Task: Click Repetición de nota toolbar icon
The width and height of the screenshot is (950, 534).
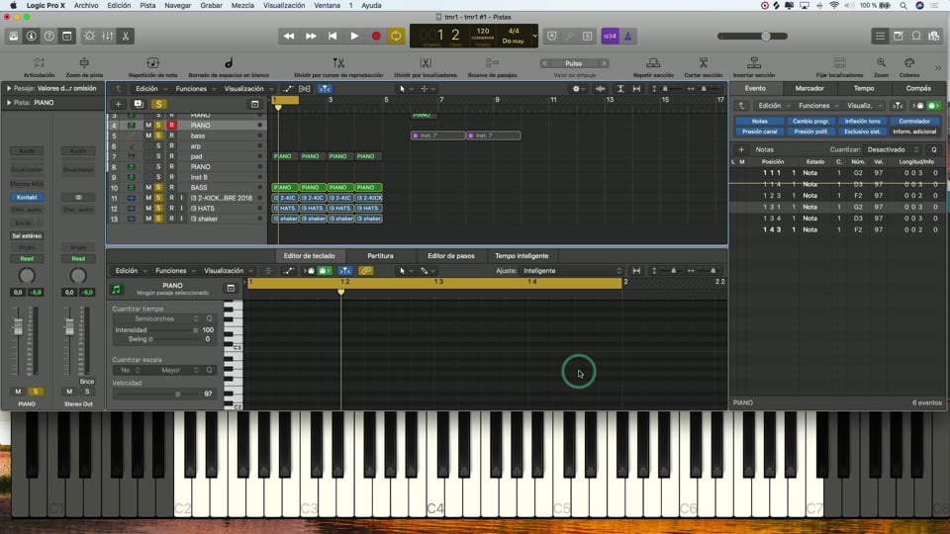Action: (152, 63)
